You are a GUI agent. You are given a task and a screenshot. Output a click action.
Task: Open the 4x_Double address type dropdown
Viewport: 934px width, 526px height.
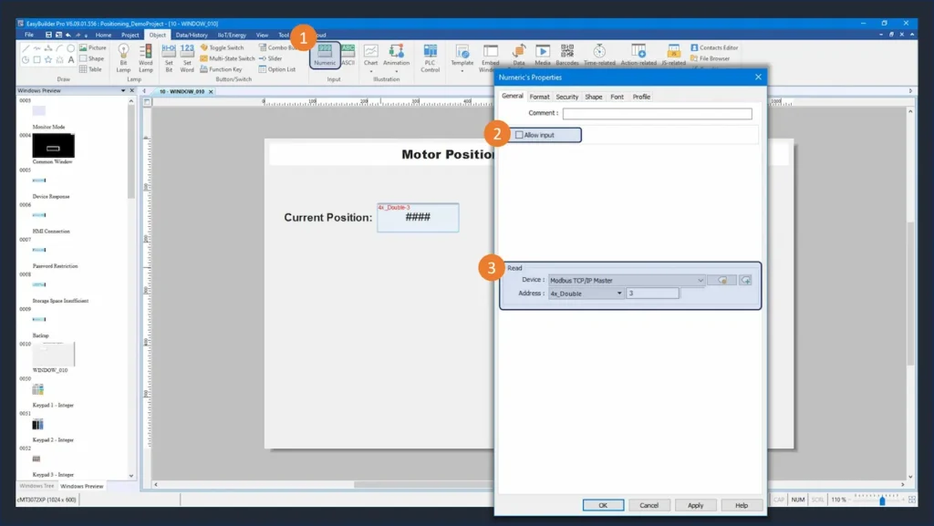619,294
